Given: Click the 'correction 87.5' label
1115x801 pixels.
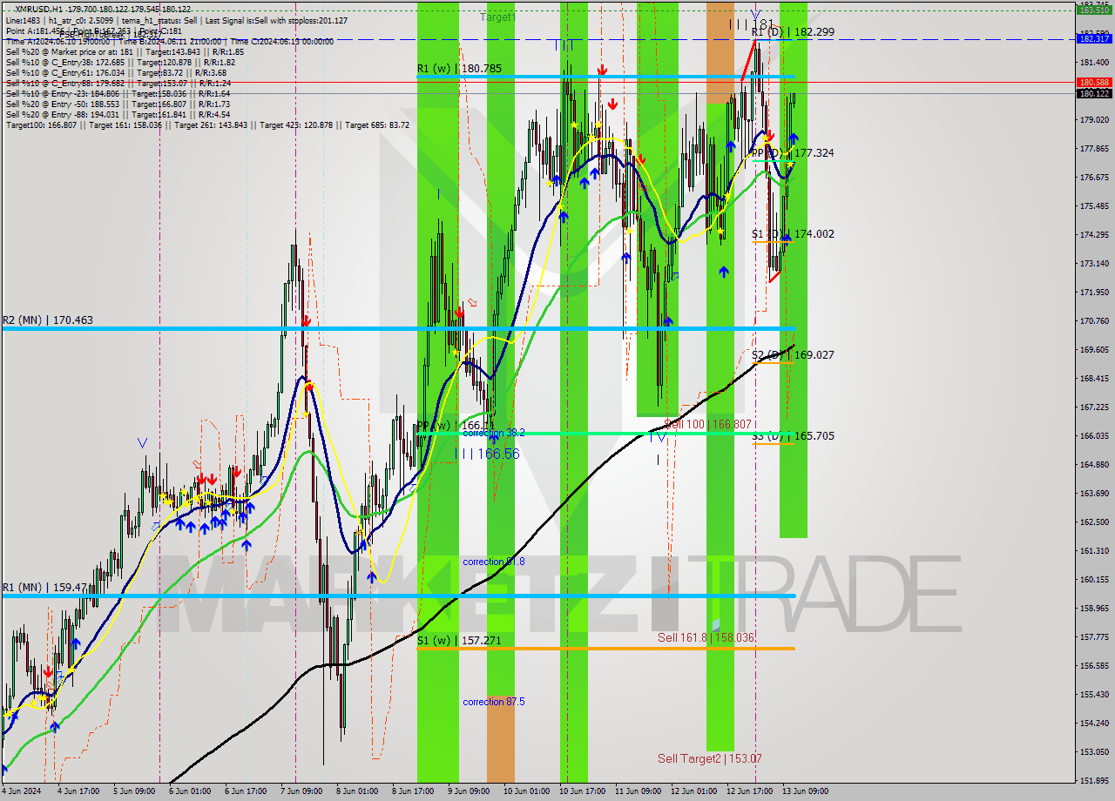Looking at the screenshot, I should click(493, 702).
